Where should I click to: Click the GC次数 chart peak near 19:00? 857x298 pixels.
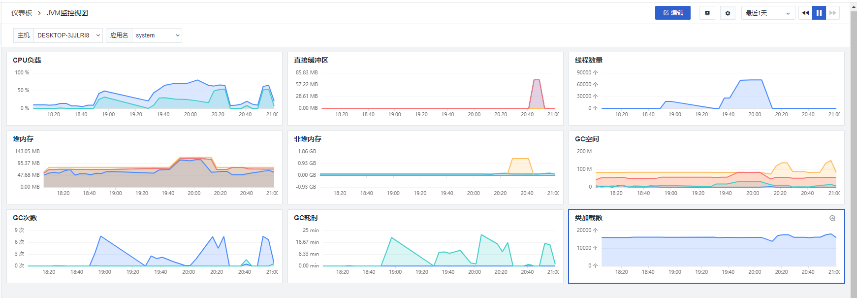click(101, 237)
